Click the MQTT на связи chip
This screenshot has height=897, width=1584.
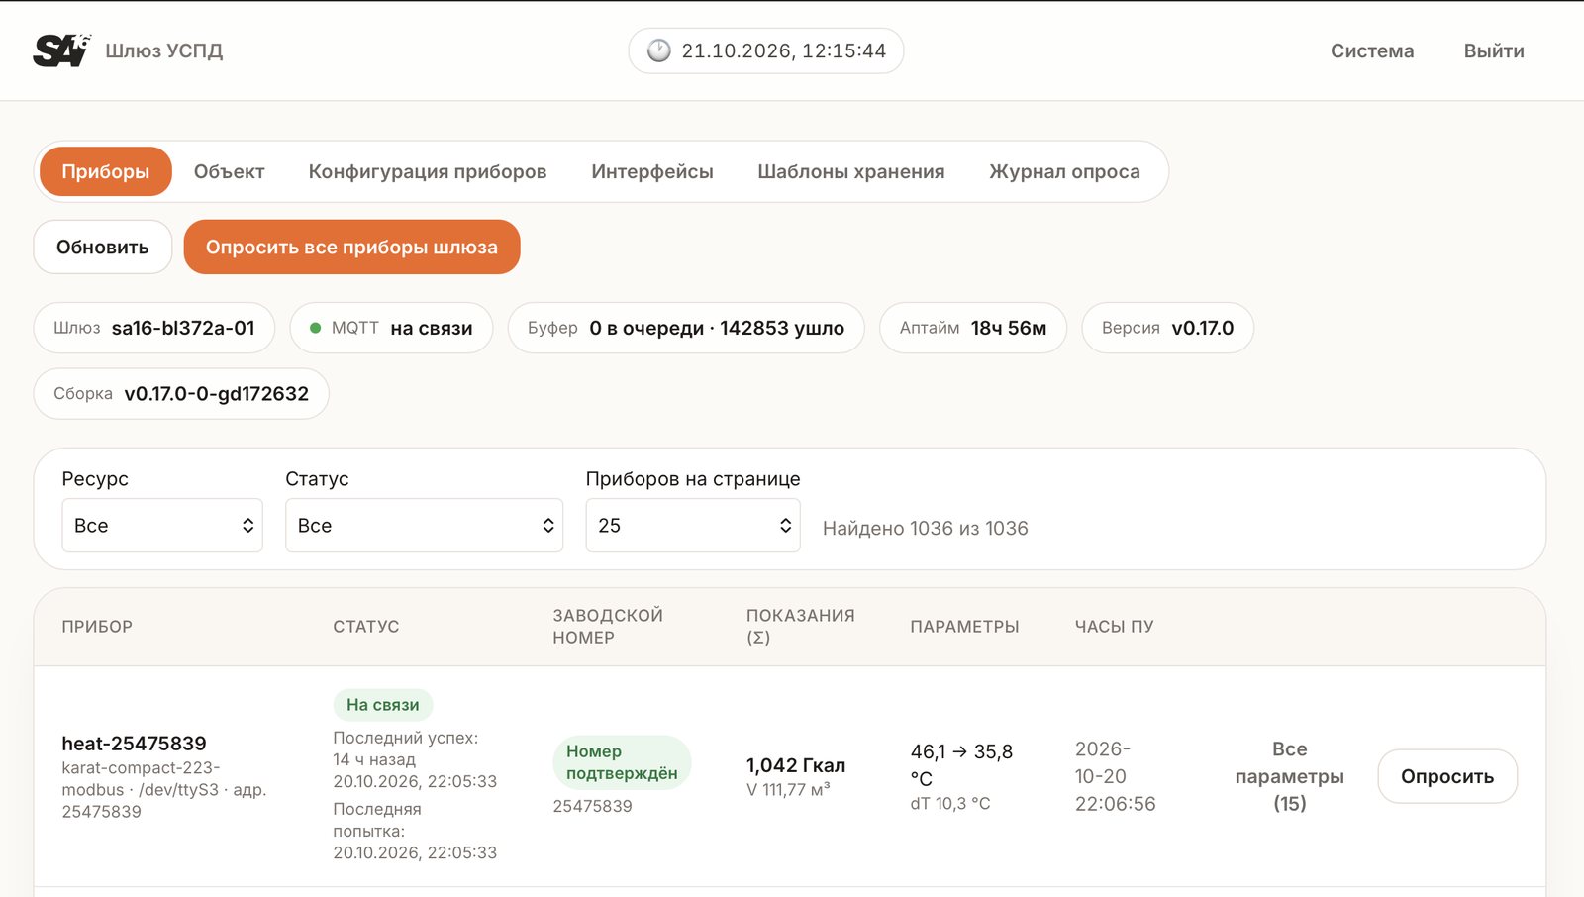(x=391, y=328)
